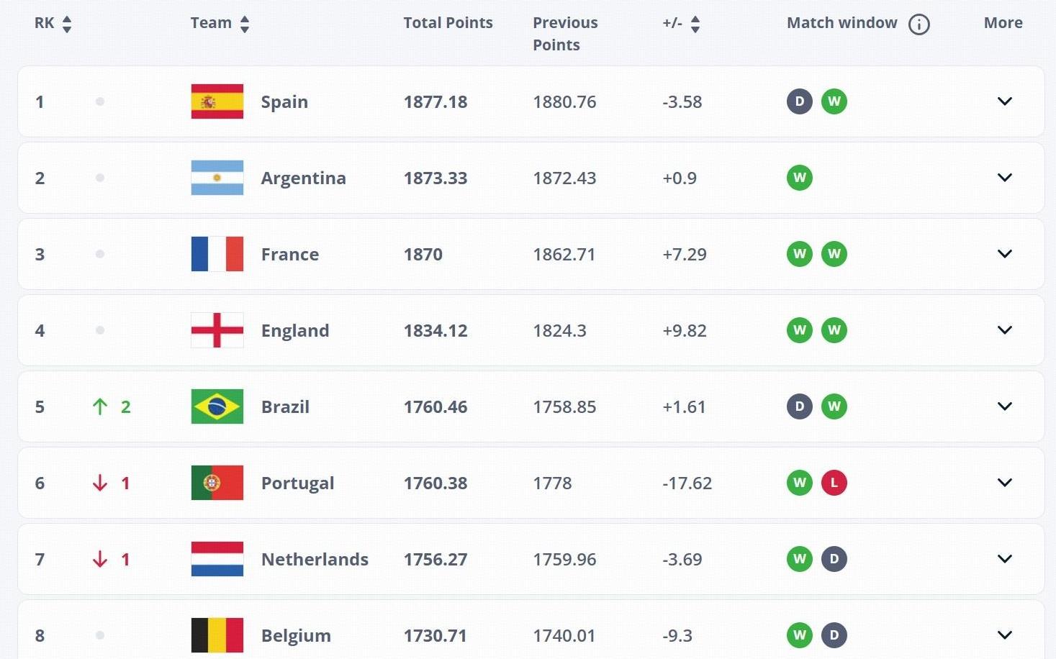Screen dimensions: 1056x659
Task: Click the Brazil flag icon
Action: (217, 406)
